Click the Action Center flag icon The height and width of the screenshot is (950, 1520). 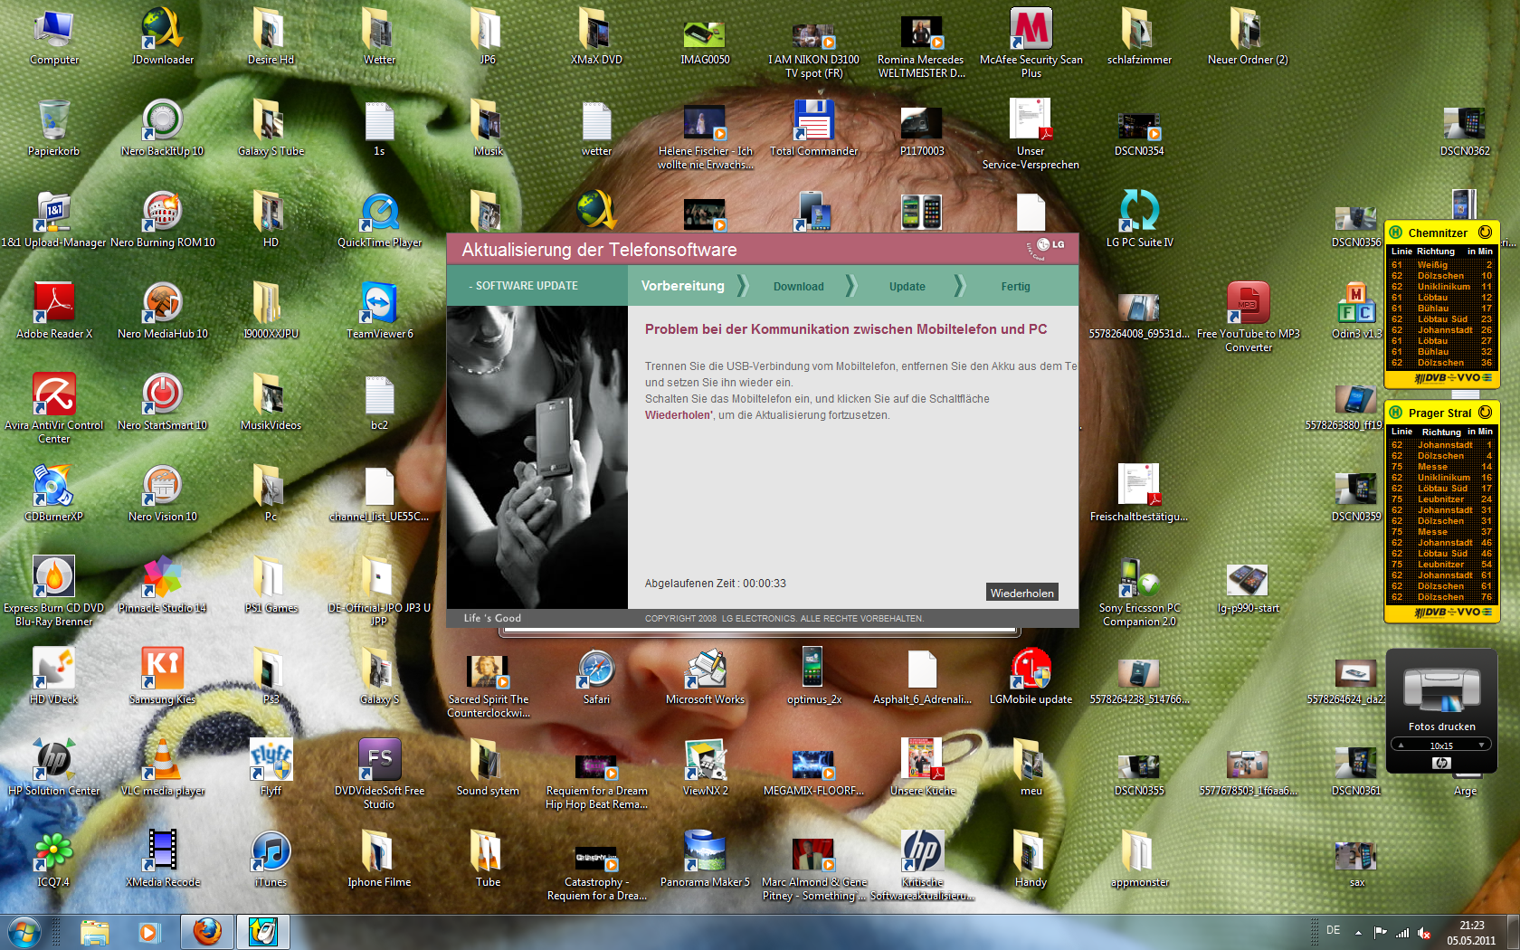click(1380, 932)
